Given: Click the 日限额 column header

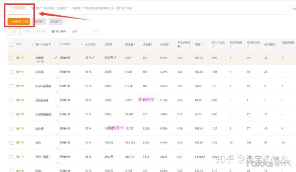Looking at the screenshot, I should 108,44.
